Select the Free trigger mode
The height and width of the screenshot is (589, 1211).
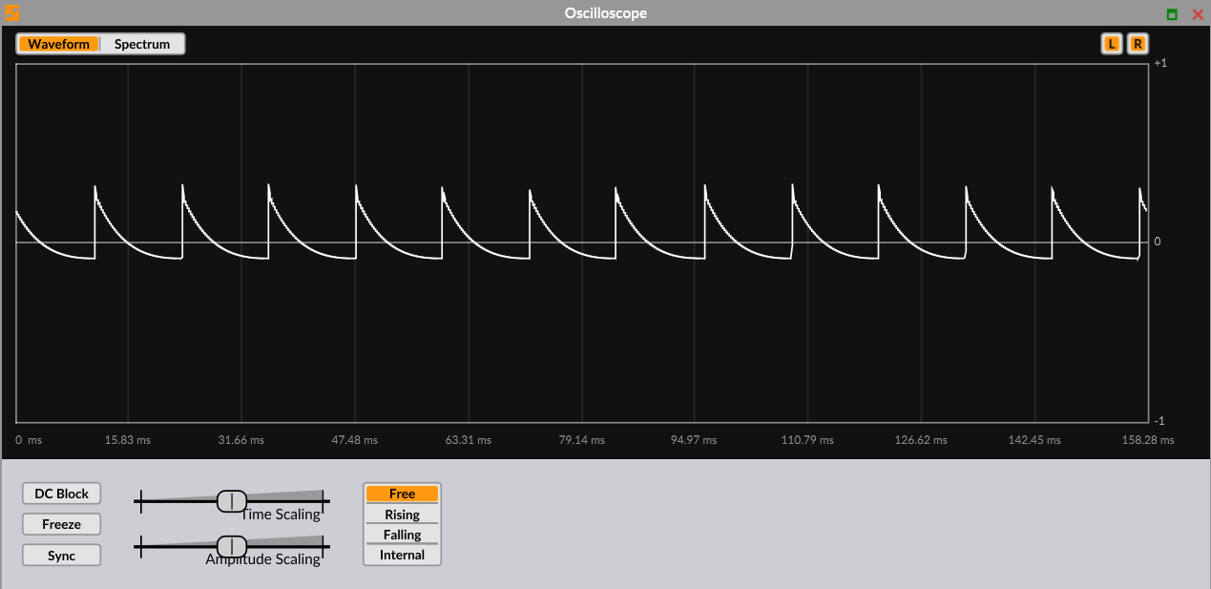tap(402, 494)
